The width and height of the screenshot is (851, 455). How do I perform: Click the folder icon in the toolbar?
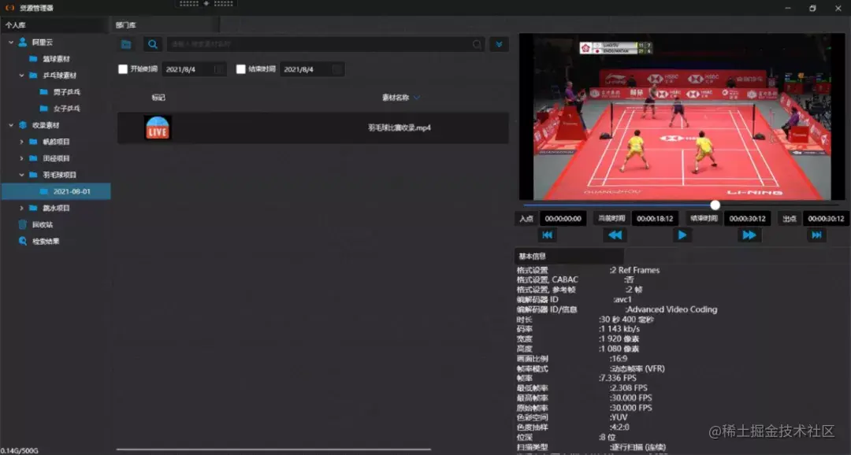point(126,44)
